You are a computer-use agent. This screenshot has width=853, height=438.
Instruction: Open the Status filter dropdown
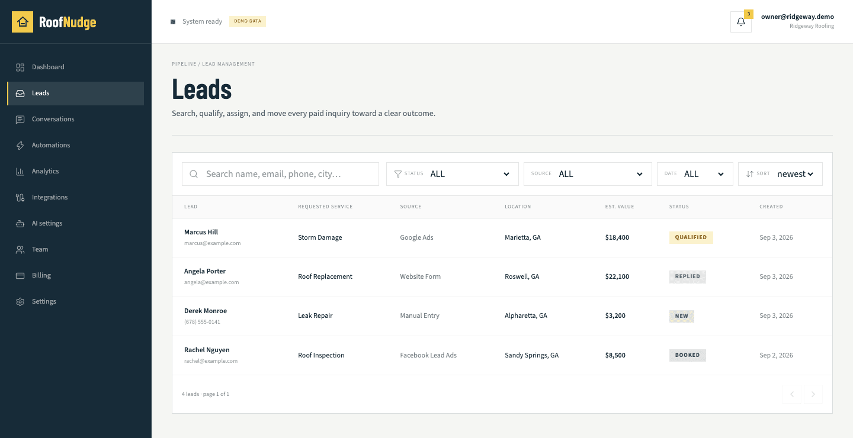coord(453,174)
